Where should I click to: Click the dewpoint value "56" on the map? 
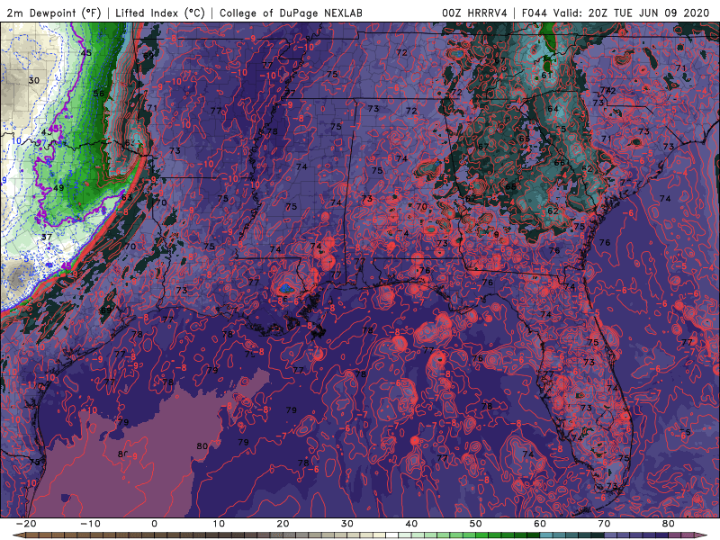point(99,94)
